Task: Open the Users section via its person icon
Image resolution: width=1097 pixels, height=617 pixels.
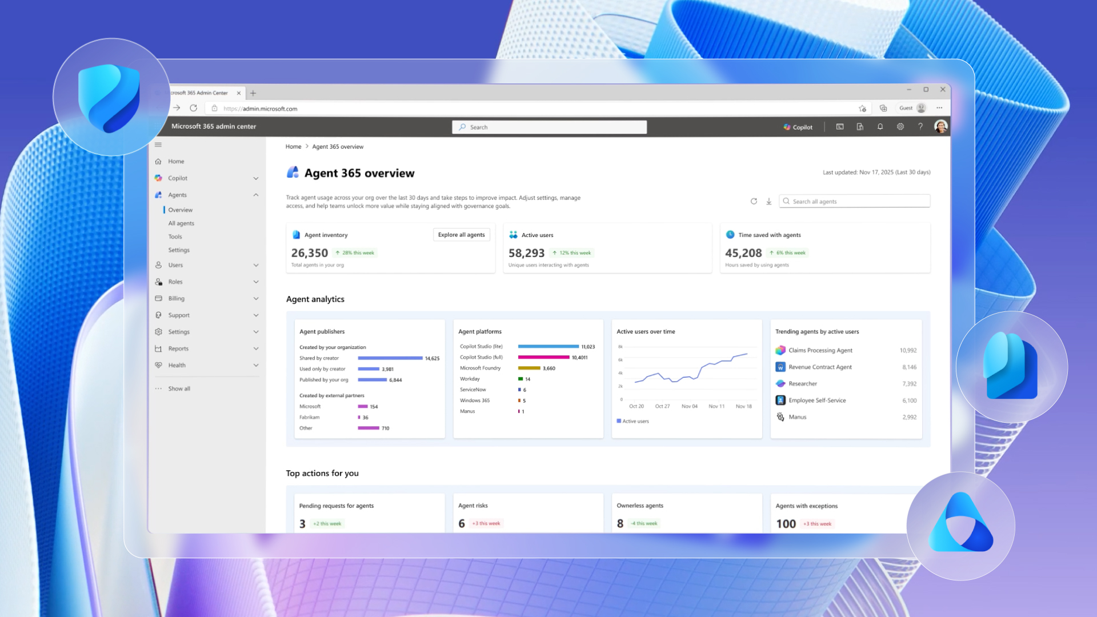Action: tap(158, 265)
